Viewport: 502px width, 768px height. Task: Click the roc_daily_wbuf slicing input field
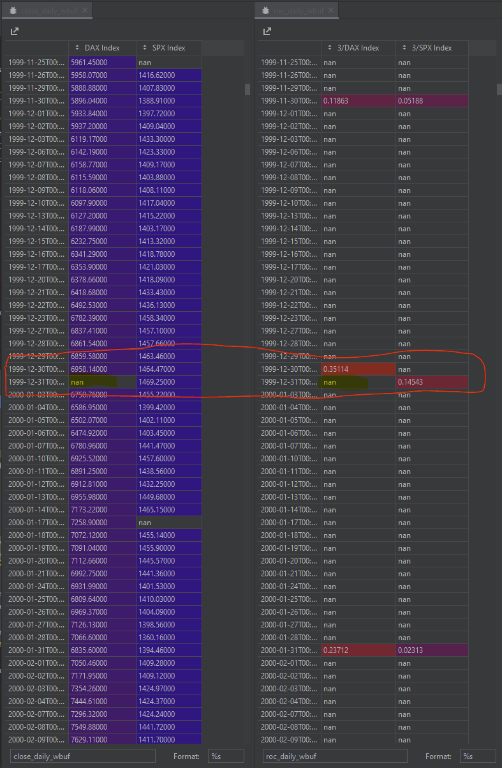(x=335, y=756)
